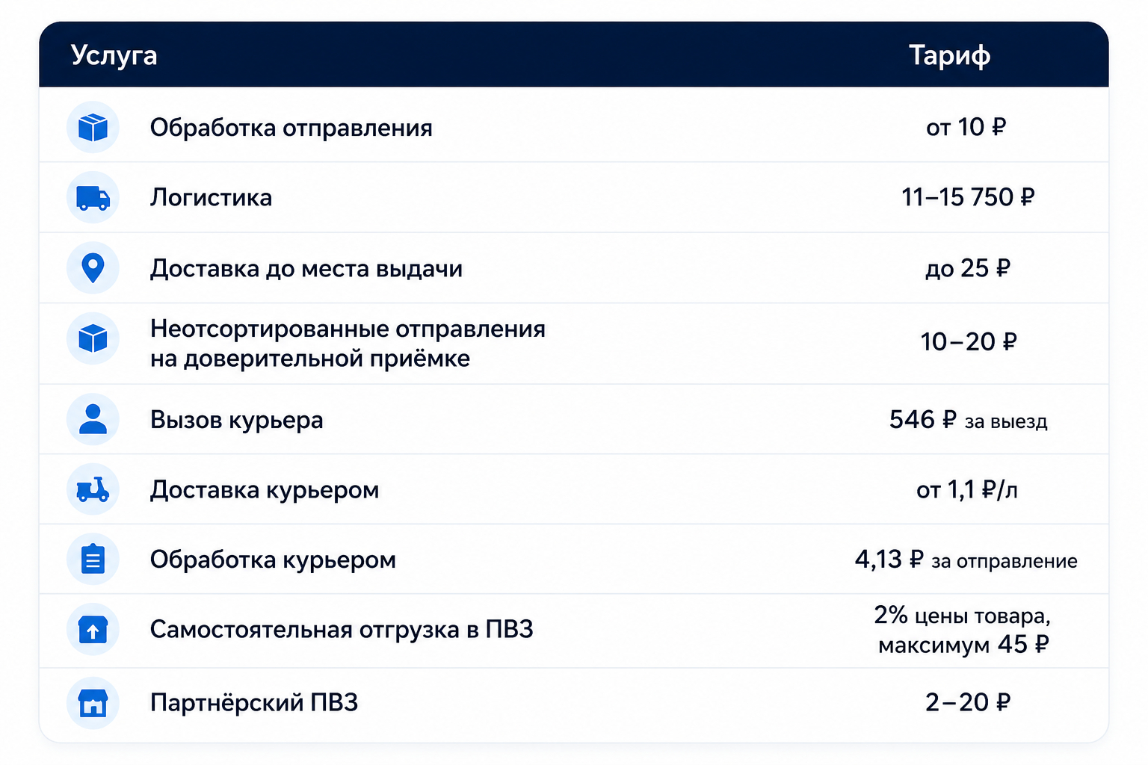This screenshot has height=765, width=1148.
Task: Click the Доставка до места выдачи text
Action: (306, 268)
